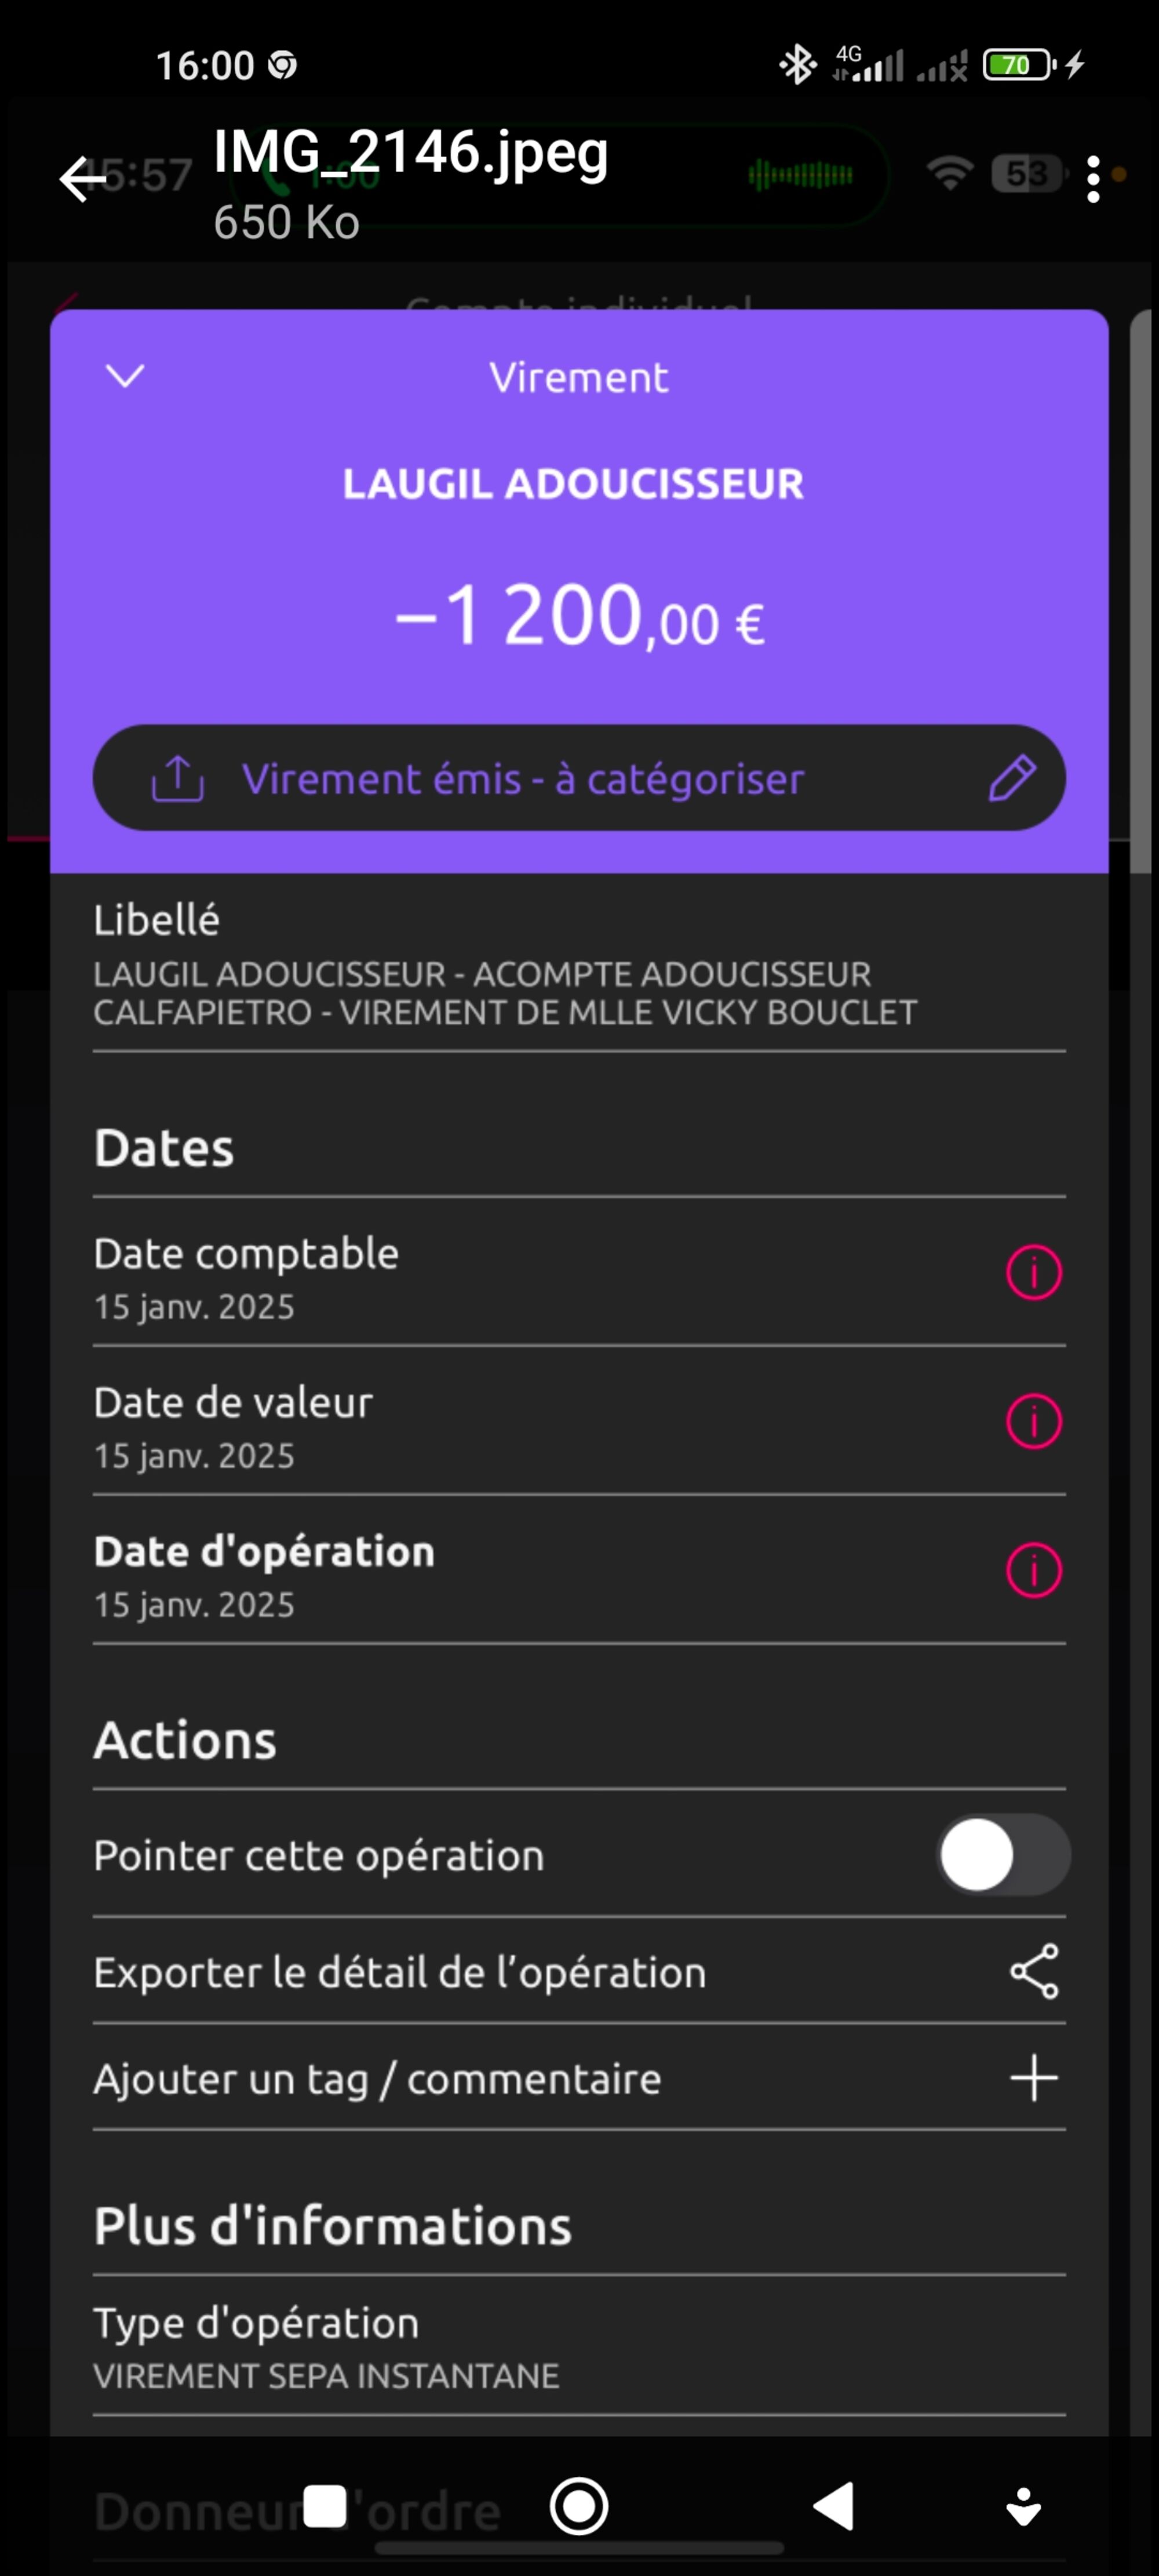The image size is (1159, 2576).
Task: Tap the Libellé description text
Action: click(505, 993)
